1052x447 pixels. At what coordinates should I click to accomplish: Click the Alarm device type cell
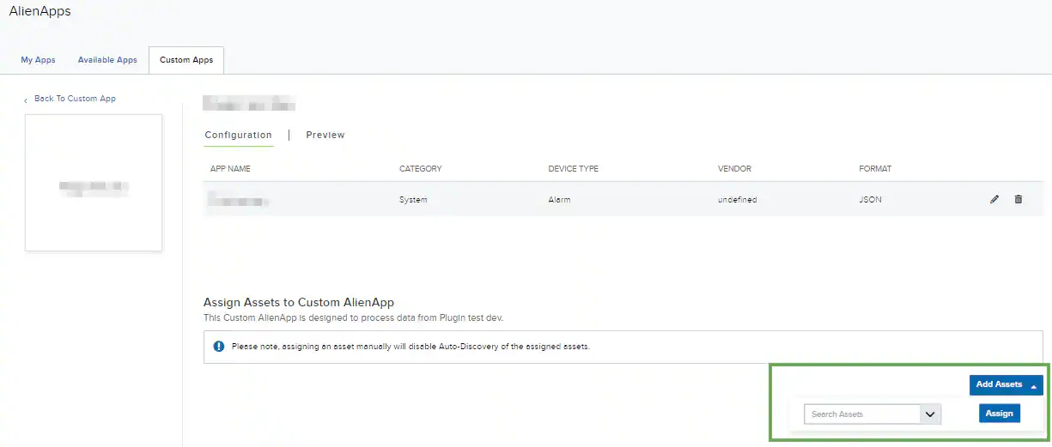[559, 200]
